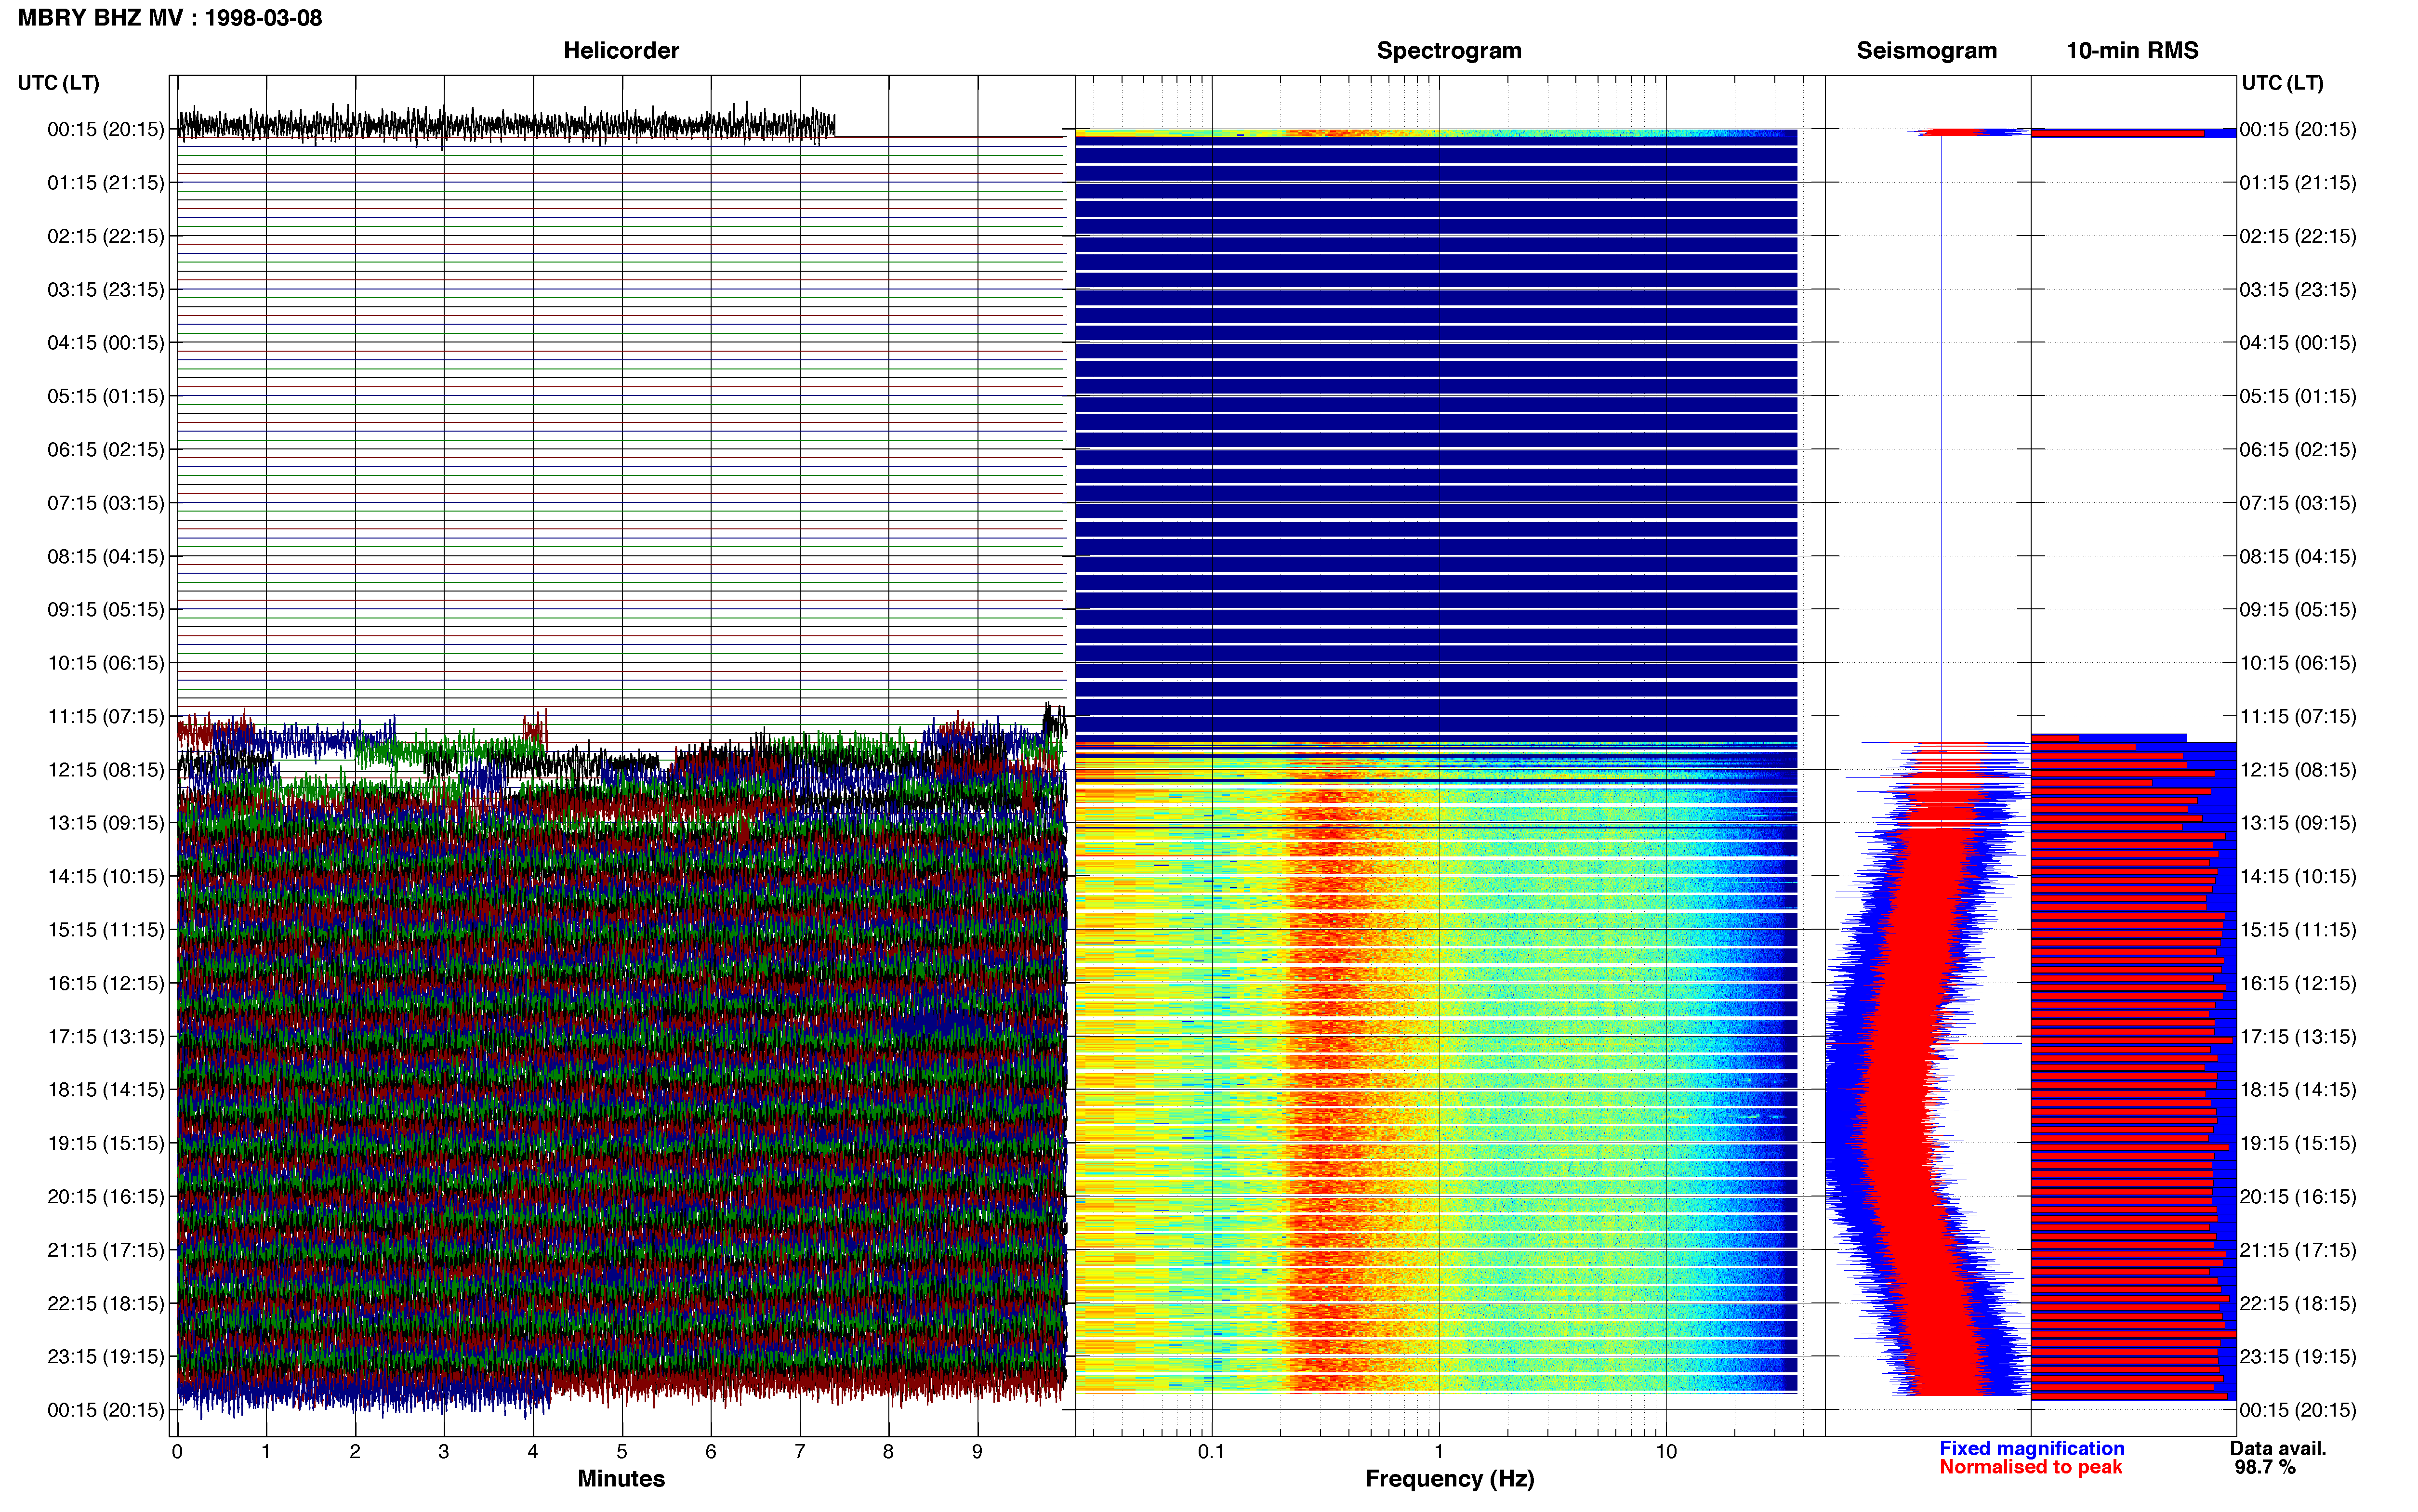The image size is (2418, 1512).
Task: Click left time label 16:15 (12:15)
Action: [x=106, y=983]
